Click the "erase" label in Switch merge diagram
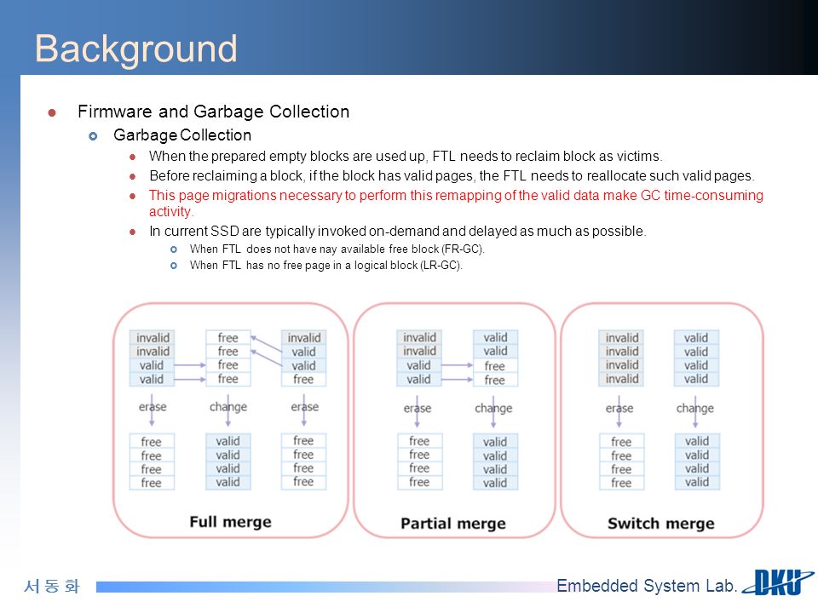Screen dimensions: 818x613 coord(619,408)
